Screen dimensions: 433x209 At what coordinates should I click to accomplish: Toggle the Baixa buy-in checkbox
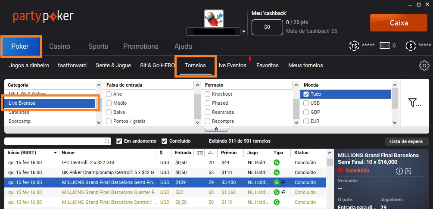(x=109, y=112)
